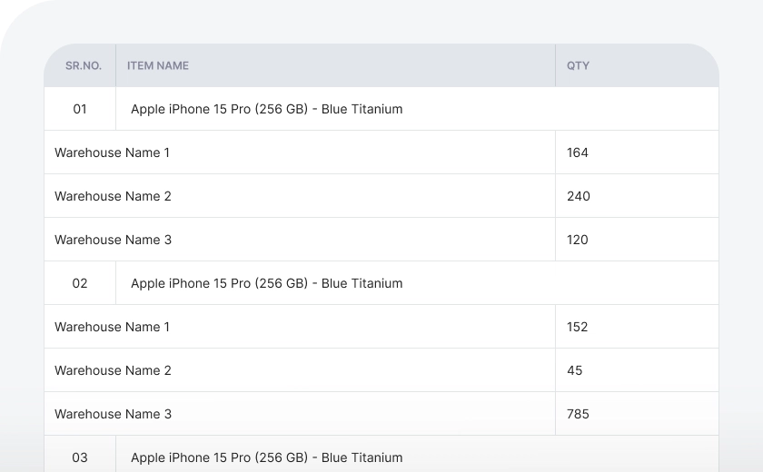Screen dimensions: 763x472
Task: Select the ITEM NAME column header
Action: 158,65
